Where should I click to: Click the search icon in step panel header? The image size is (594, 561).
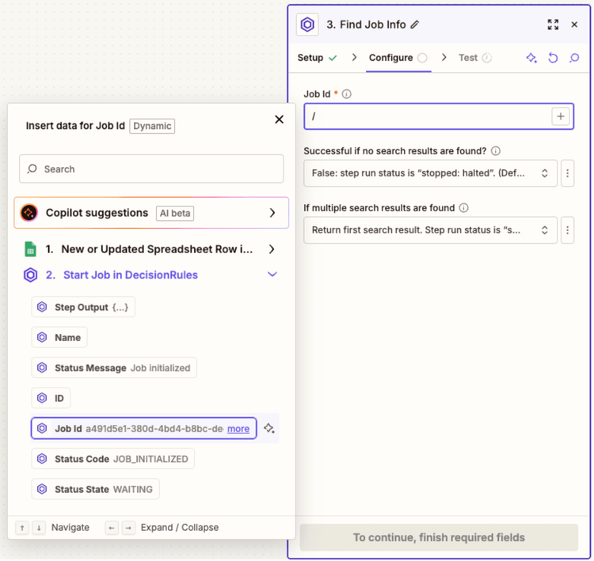coord(574,58)
